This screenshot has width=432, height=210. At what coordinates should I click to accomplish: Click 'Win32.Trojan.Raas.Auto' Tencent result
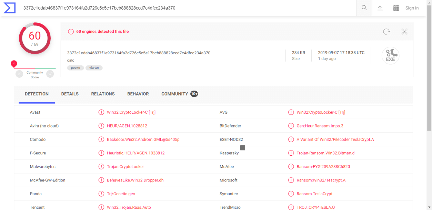(x=129, y=207)
